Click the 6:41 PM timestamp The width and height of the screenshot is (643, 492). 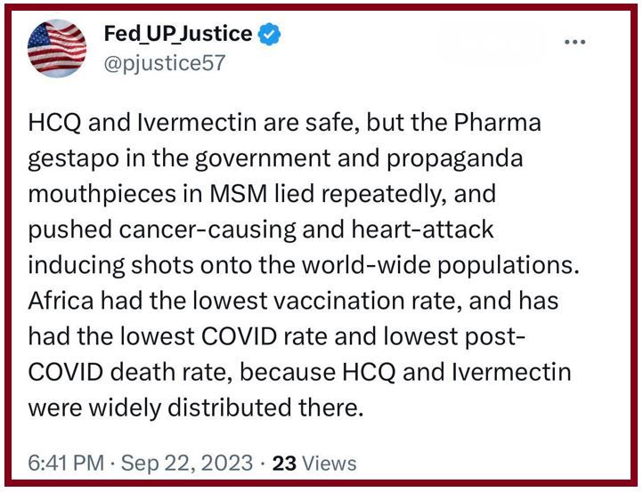coord(66,464)
